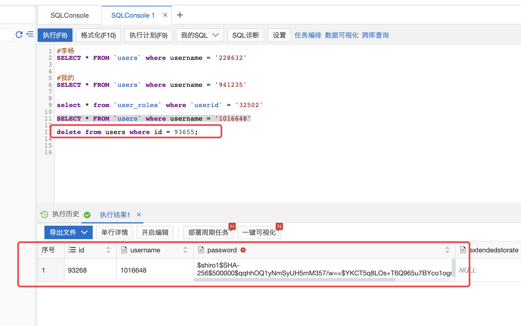521x326 pixels.
Task: Click the collapse sidebar indent icon
Action: [30, 34]
